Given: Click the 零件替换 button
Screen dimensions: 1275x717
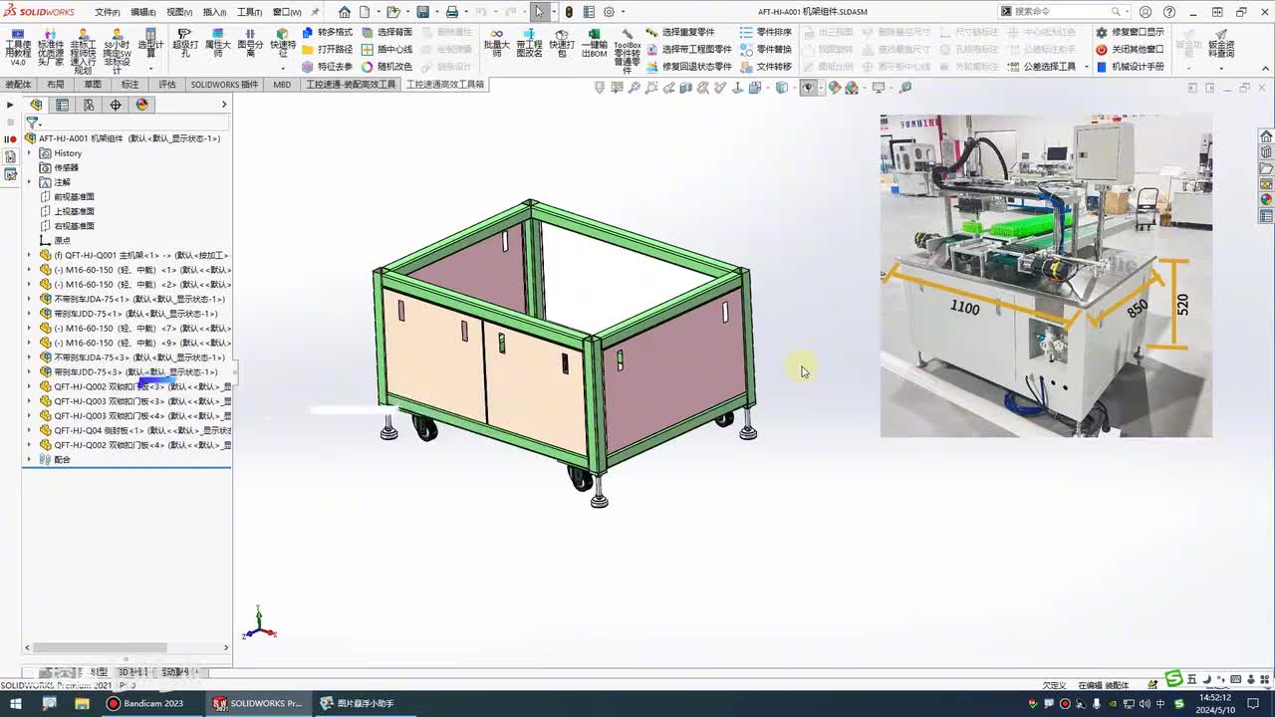Looking at the screenshot, I should (766, 49).
